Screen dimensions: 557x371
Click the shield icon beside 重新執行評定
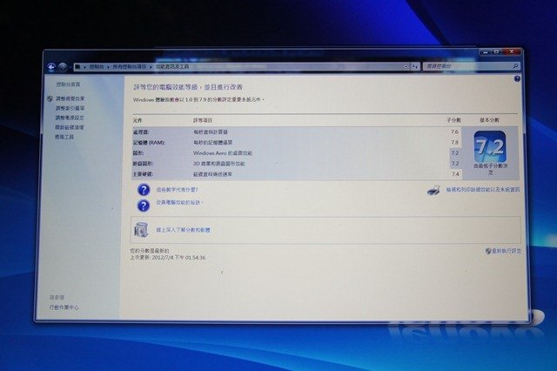point(488,251)
